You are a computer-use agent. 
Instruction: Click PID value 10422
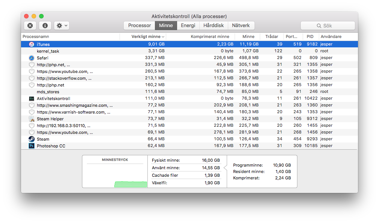pos(311,98)
